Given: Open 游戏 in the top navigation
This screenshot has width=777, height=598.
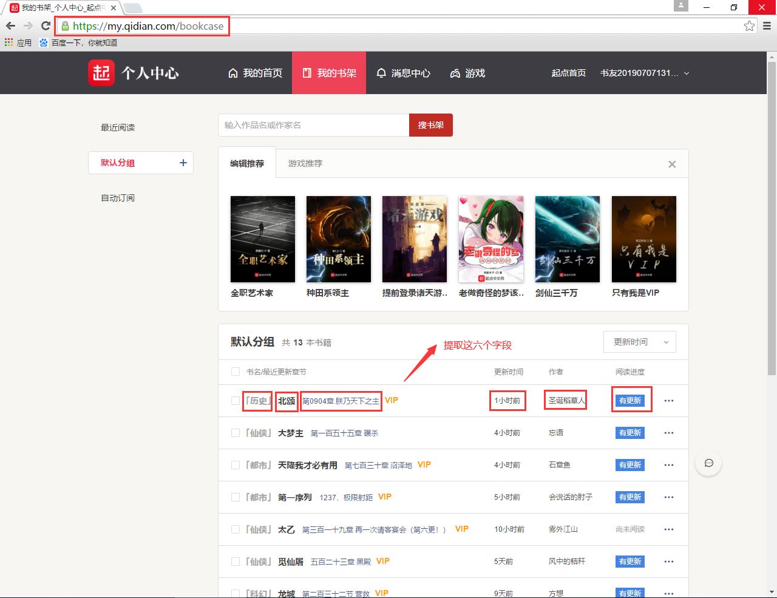Looking at the screenshot, I should pos(467,73).
